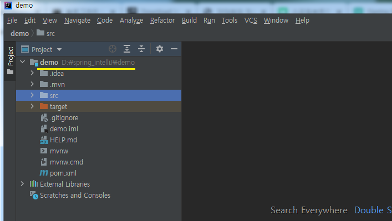This screenshot has height=221, width=392.
Task: Click the demo.iml file icon
Action: (44, 129)
